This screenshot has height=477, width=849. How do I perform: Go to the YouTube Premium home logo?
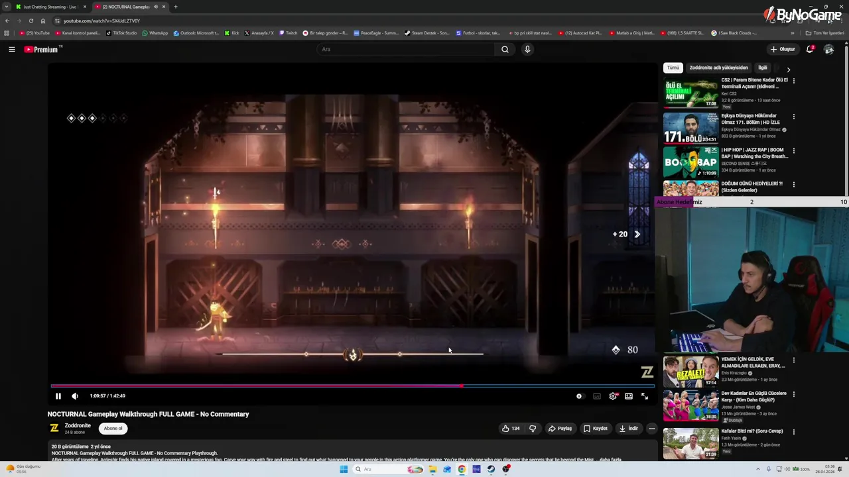point(41,50)
